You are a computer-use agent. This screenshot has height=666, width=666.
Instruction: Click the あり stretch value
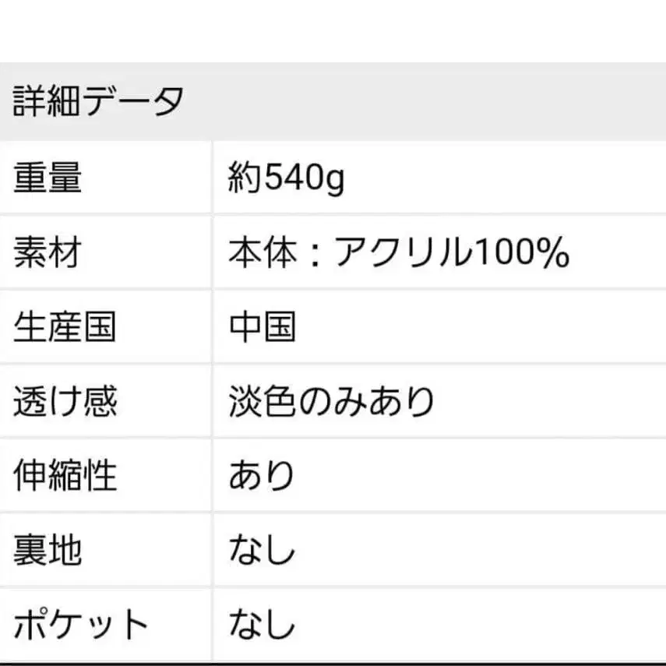[x=262, y=474]
